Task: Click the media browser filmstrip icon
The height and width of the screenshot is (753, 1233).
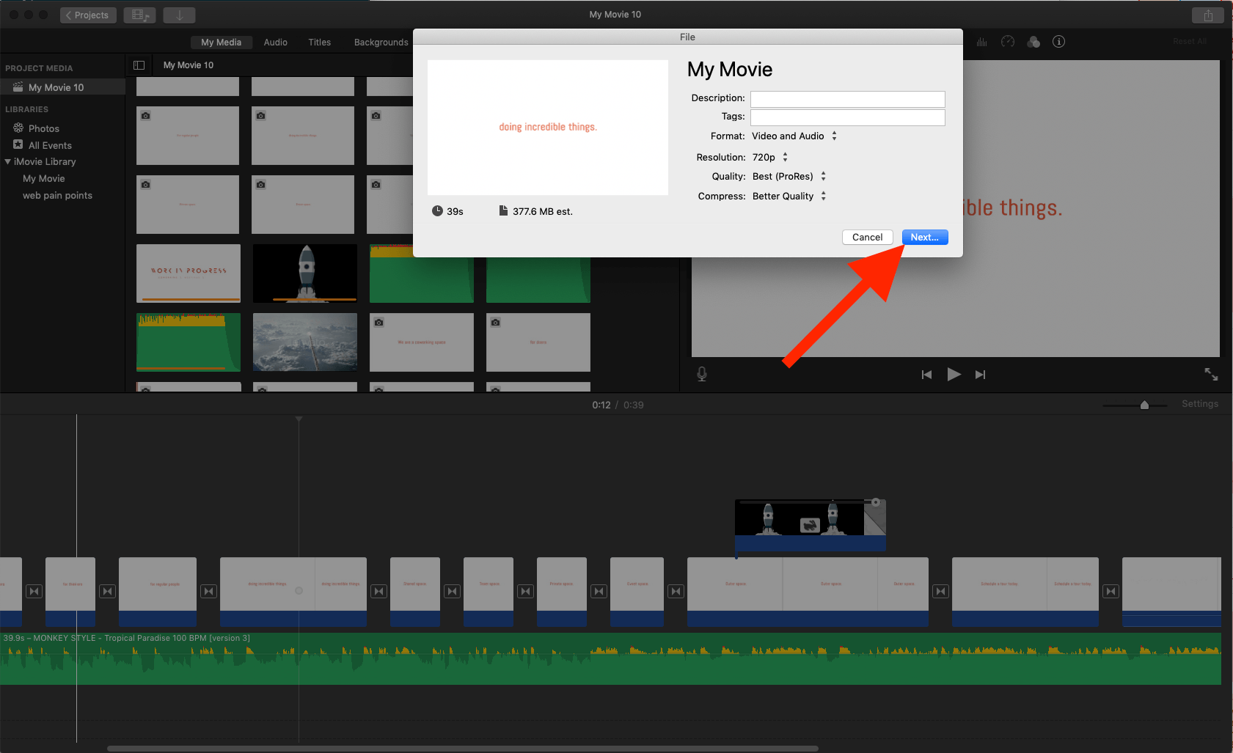Action: (x=139, y=15)
